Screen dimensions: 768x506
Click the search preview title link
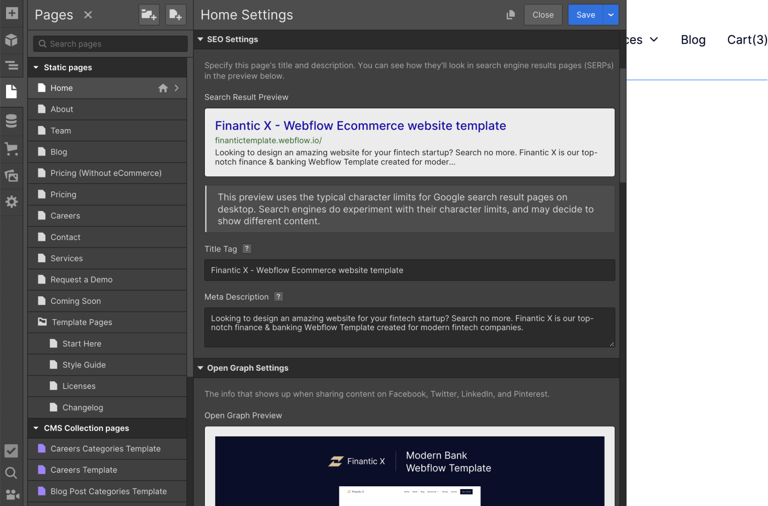tap(360, 126)
